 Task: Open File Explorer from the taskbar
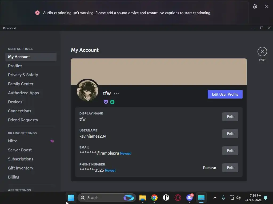point(143,198)
